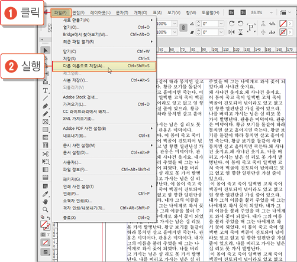Click the rotation angle input field
Screen dimensions: 297x262
[x=210, y=24]
